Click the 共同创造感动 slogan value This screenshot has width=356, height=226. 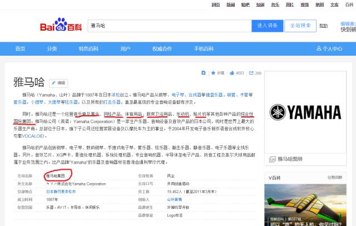point(178,184)
